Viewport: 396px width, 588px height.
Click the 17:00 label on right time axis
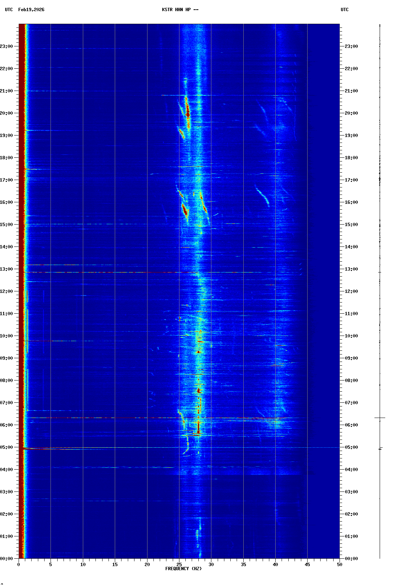(351, 180)
